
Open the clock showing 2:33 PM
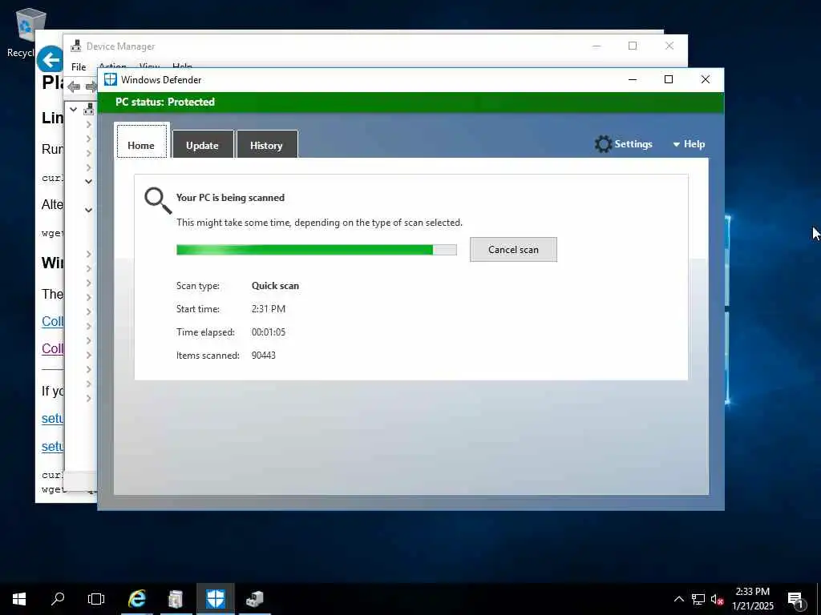tap(752, 599)
